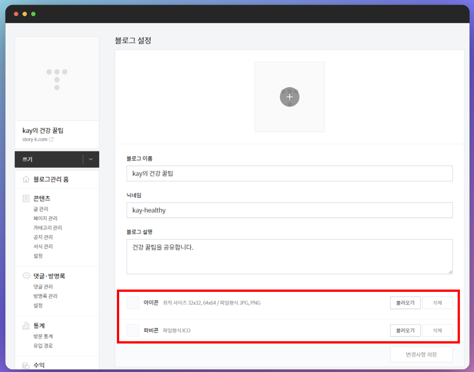Screen dimensions: 474x372
Task: Click the 블로그 설명 field label
Action: (x=139, y=232)
